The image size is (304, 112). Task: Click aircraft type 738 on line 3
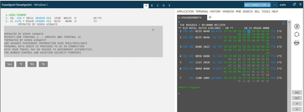point(273,47)
